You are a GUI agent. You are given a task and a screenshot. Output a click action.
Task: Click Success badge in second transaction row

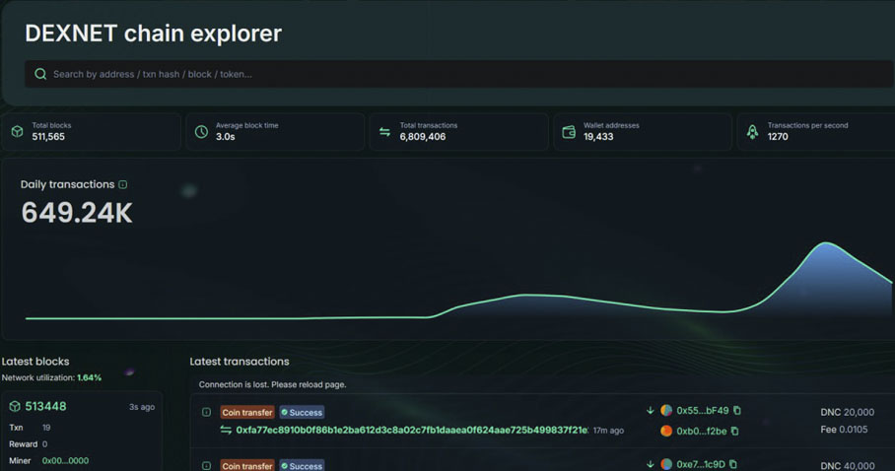point(302,465)
